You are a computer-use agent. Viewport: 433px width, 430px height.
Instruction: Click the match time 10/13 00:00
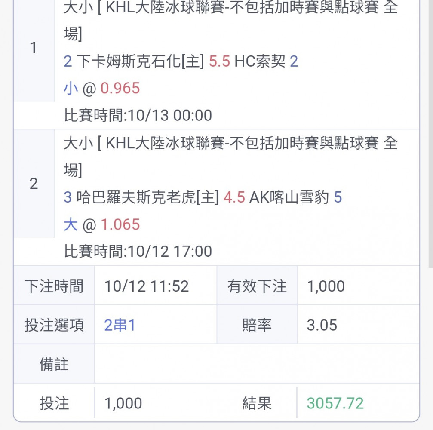(169, 115)
